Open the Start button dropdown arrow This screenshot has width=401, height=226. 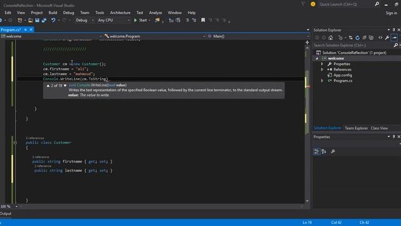tap(149, 20)
